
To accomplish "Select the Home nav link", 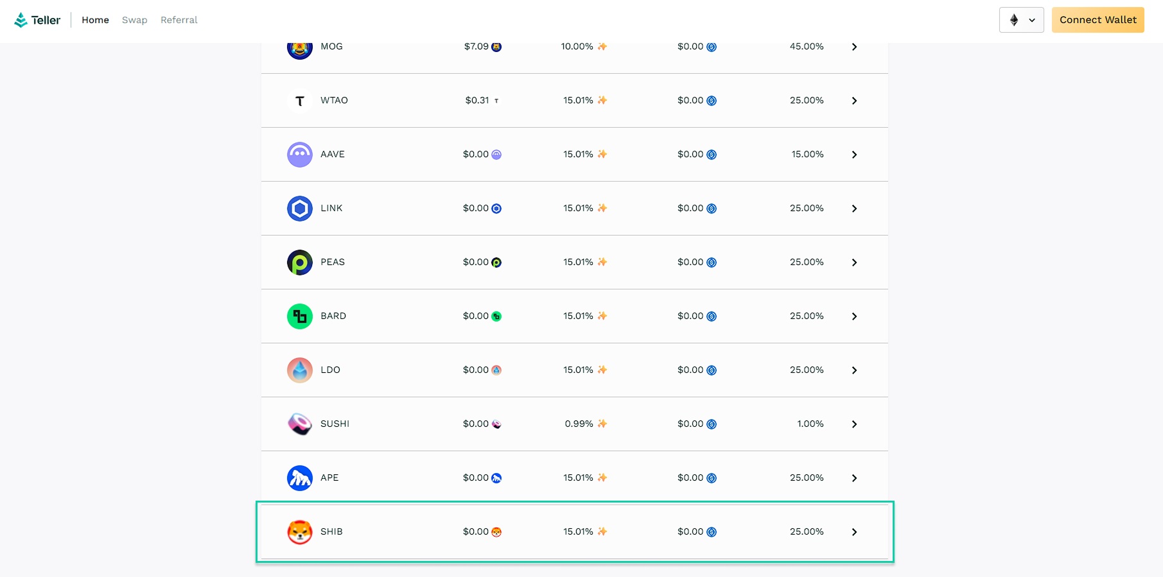I will 95,20.
